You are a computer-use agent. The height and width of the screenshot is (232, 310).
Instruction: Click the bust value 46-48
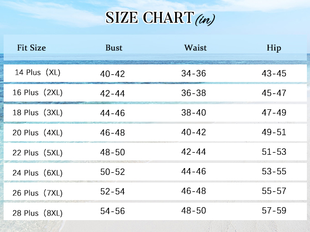click(113, 133)
